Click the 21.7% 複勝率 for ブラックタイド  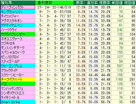106,70
